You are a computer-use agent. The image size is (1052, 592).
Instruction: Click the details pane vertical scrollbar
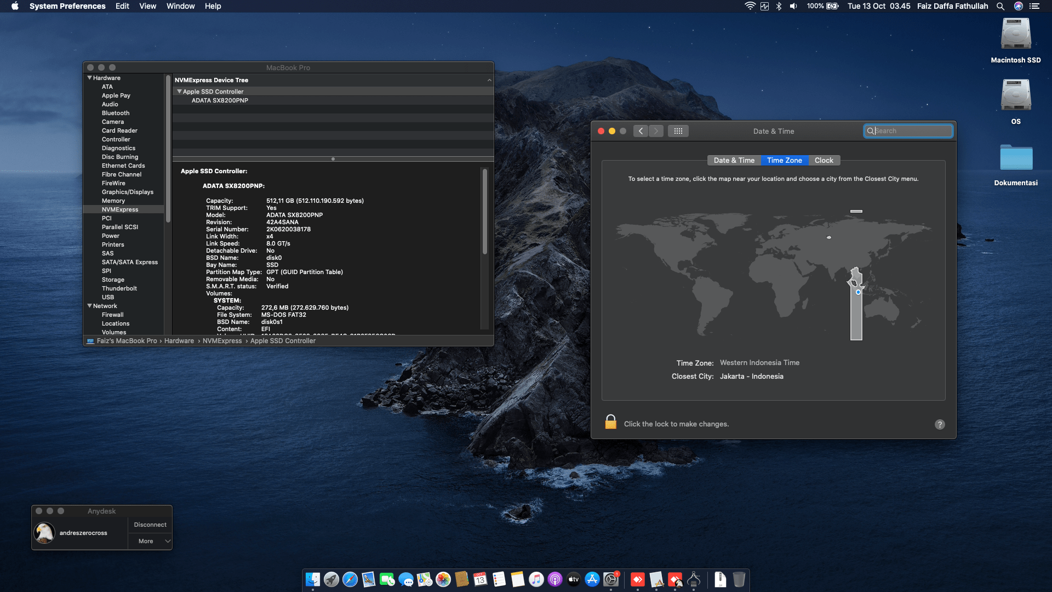484,211
